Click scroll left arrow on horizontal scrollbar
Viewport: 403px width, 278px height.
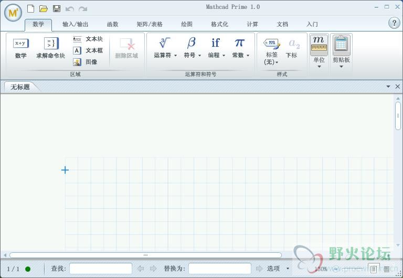coord(5,255)
